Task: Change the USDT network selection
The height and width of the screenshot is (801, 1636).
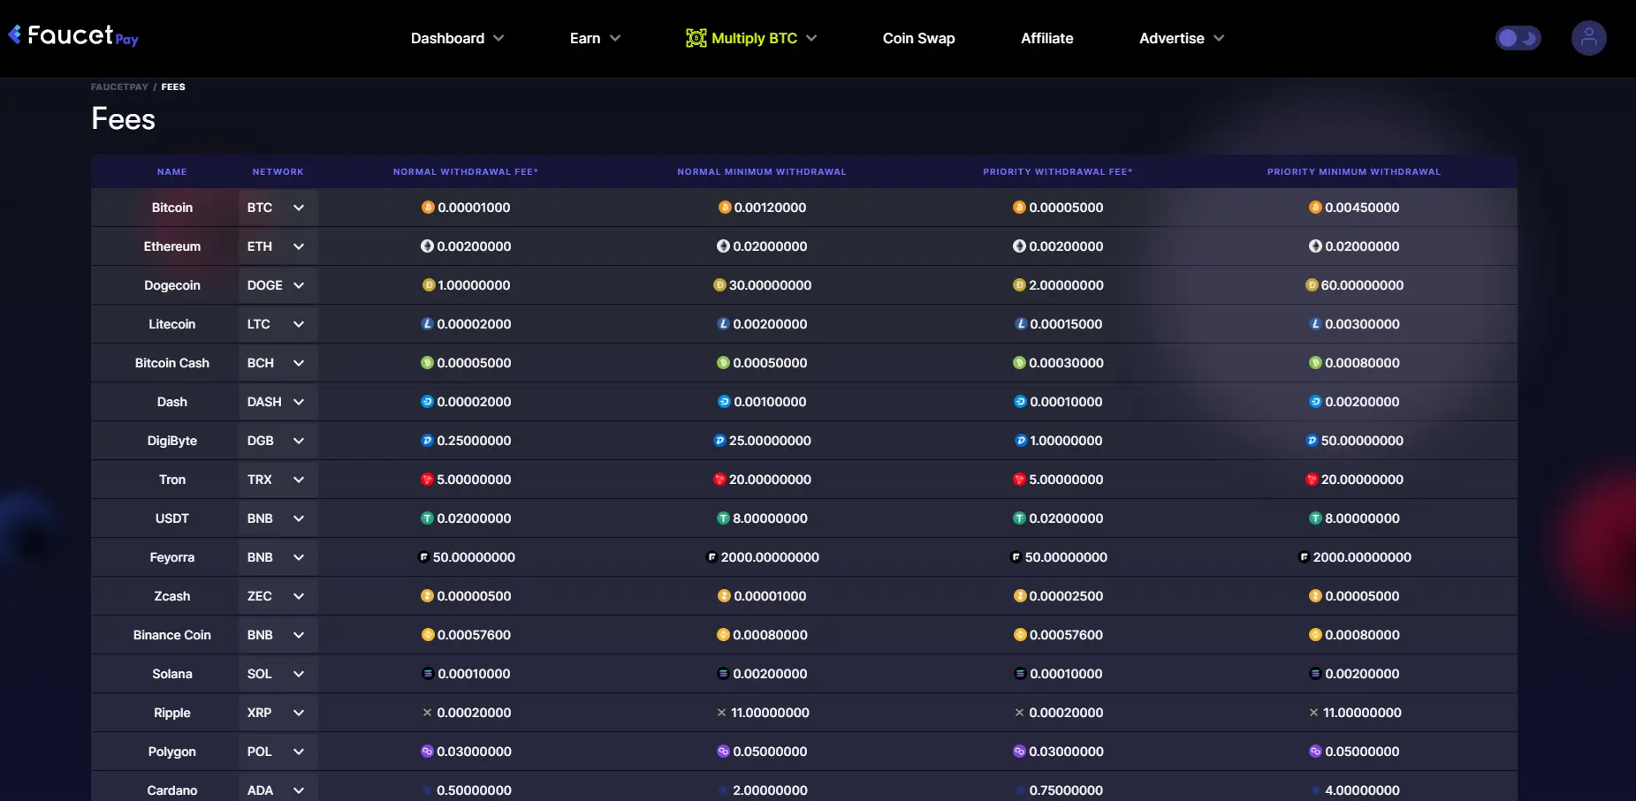Action: tap(278, 518)
